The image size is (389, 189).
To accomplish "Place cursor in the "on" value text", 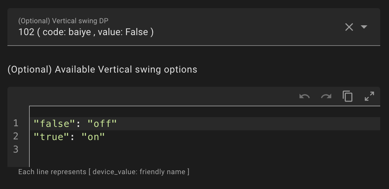I will click(x=93, y=136).
